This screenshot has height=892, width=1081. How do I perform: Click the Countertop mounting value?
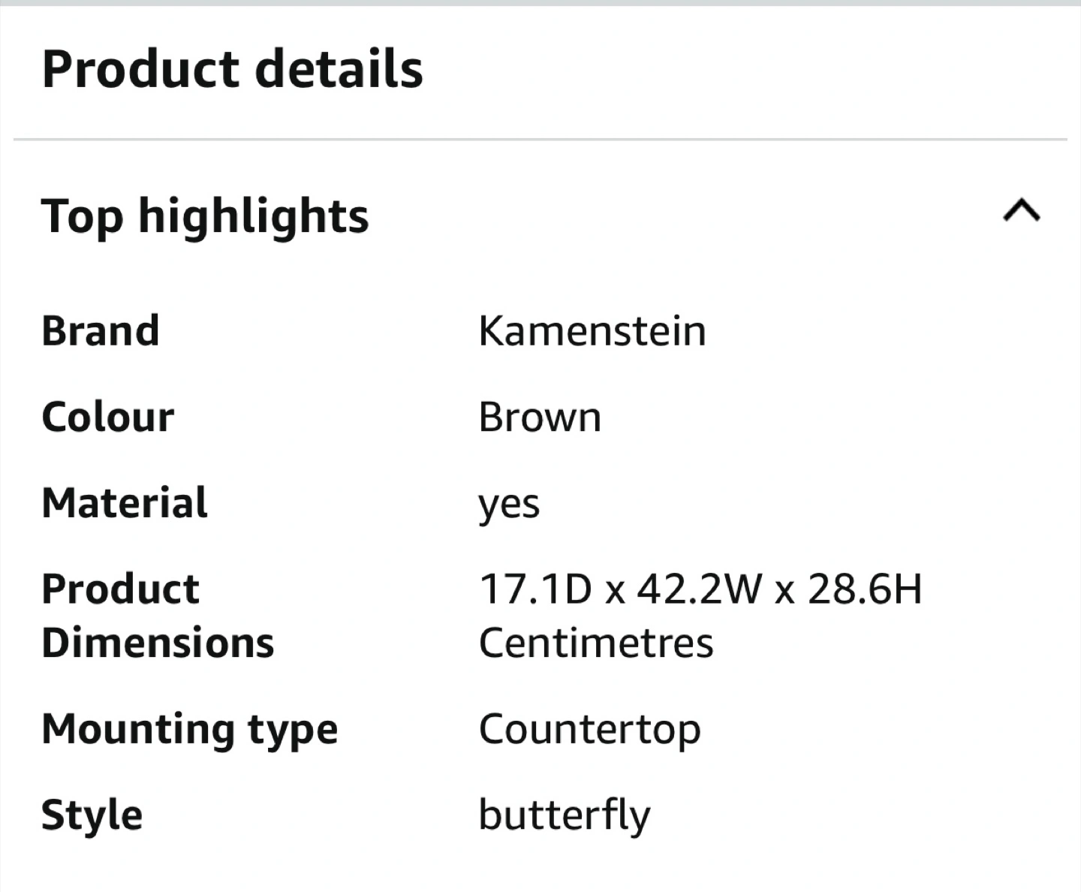590,731
